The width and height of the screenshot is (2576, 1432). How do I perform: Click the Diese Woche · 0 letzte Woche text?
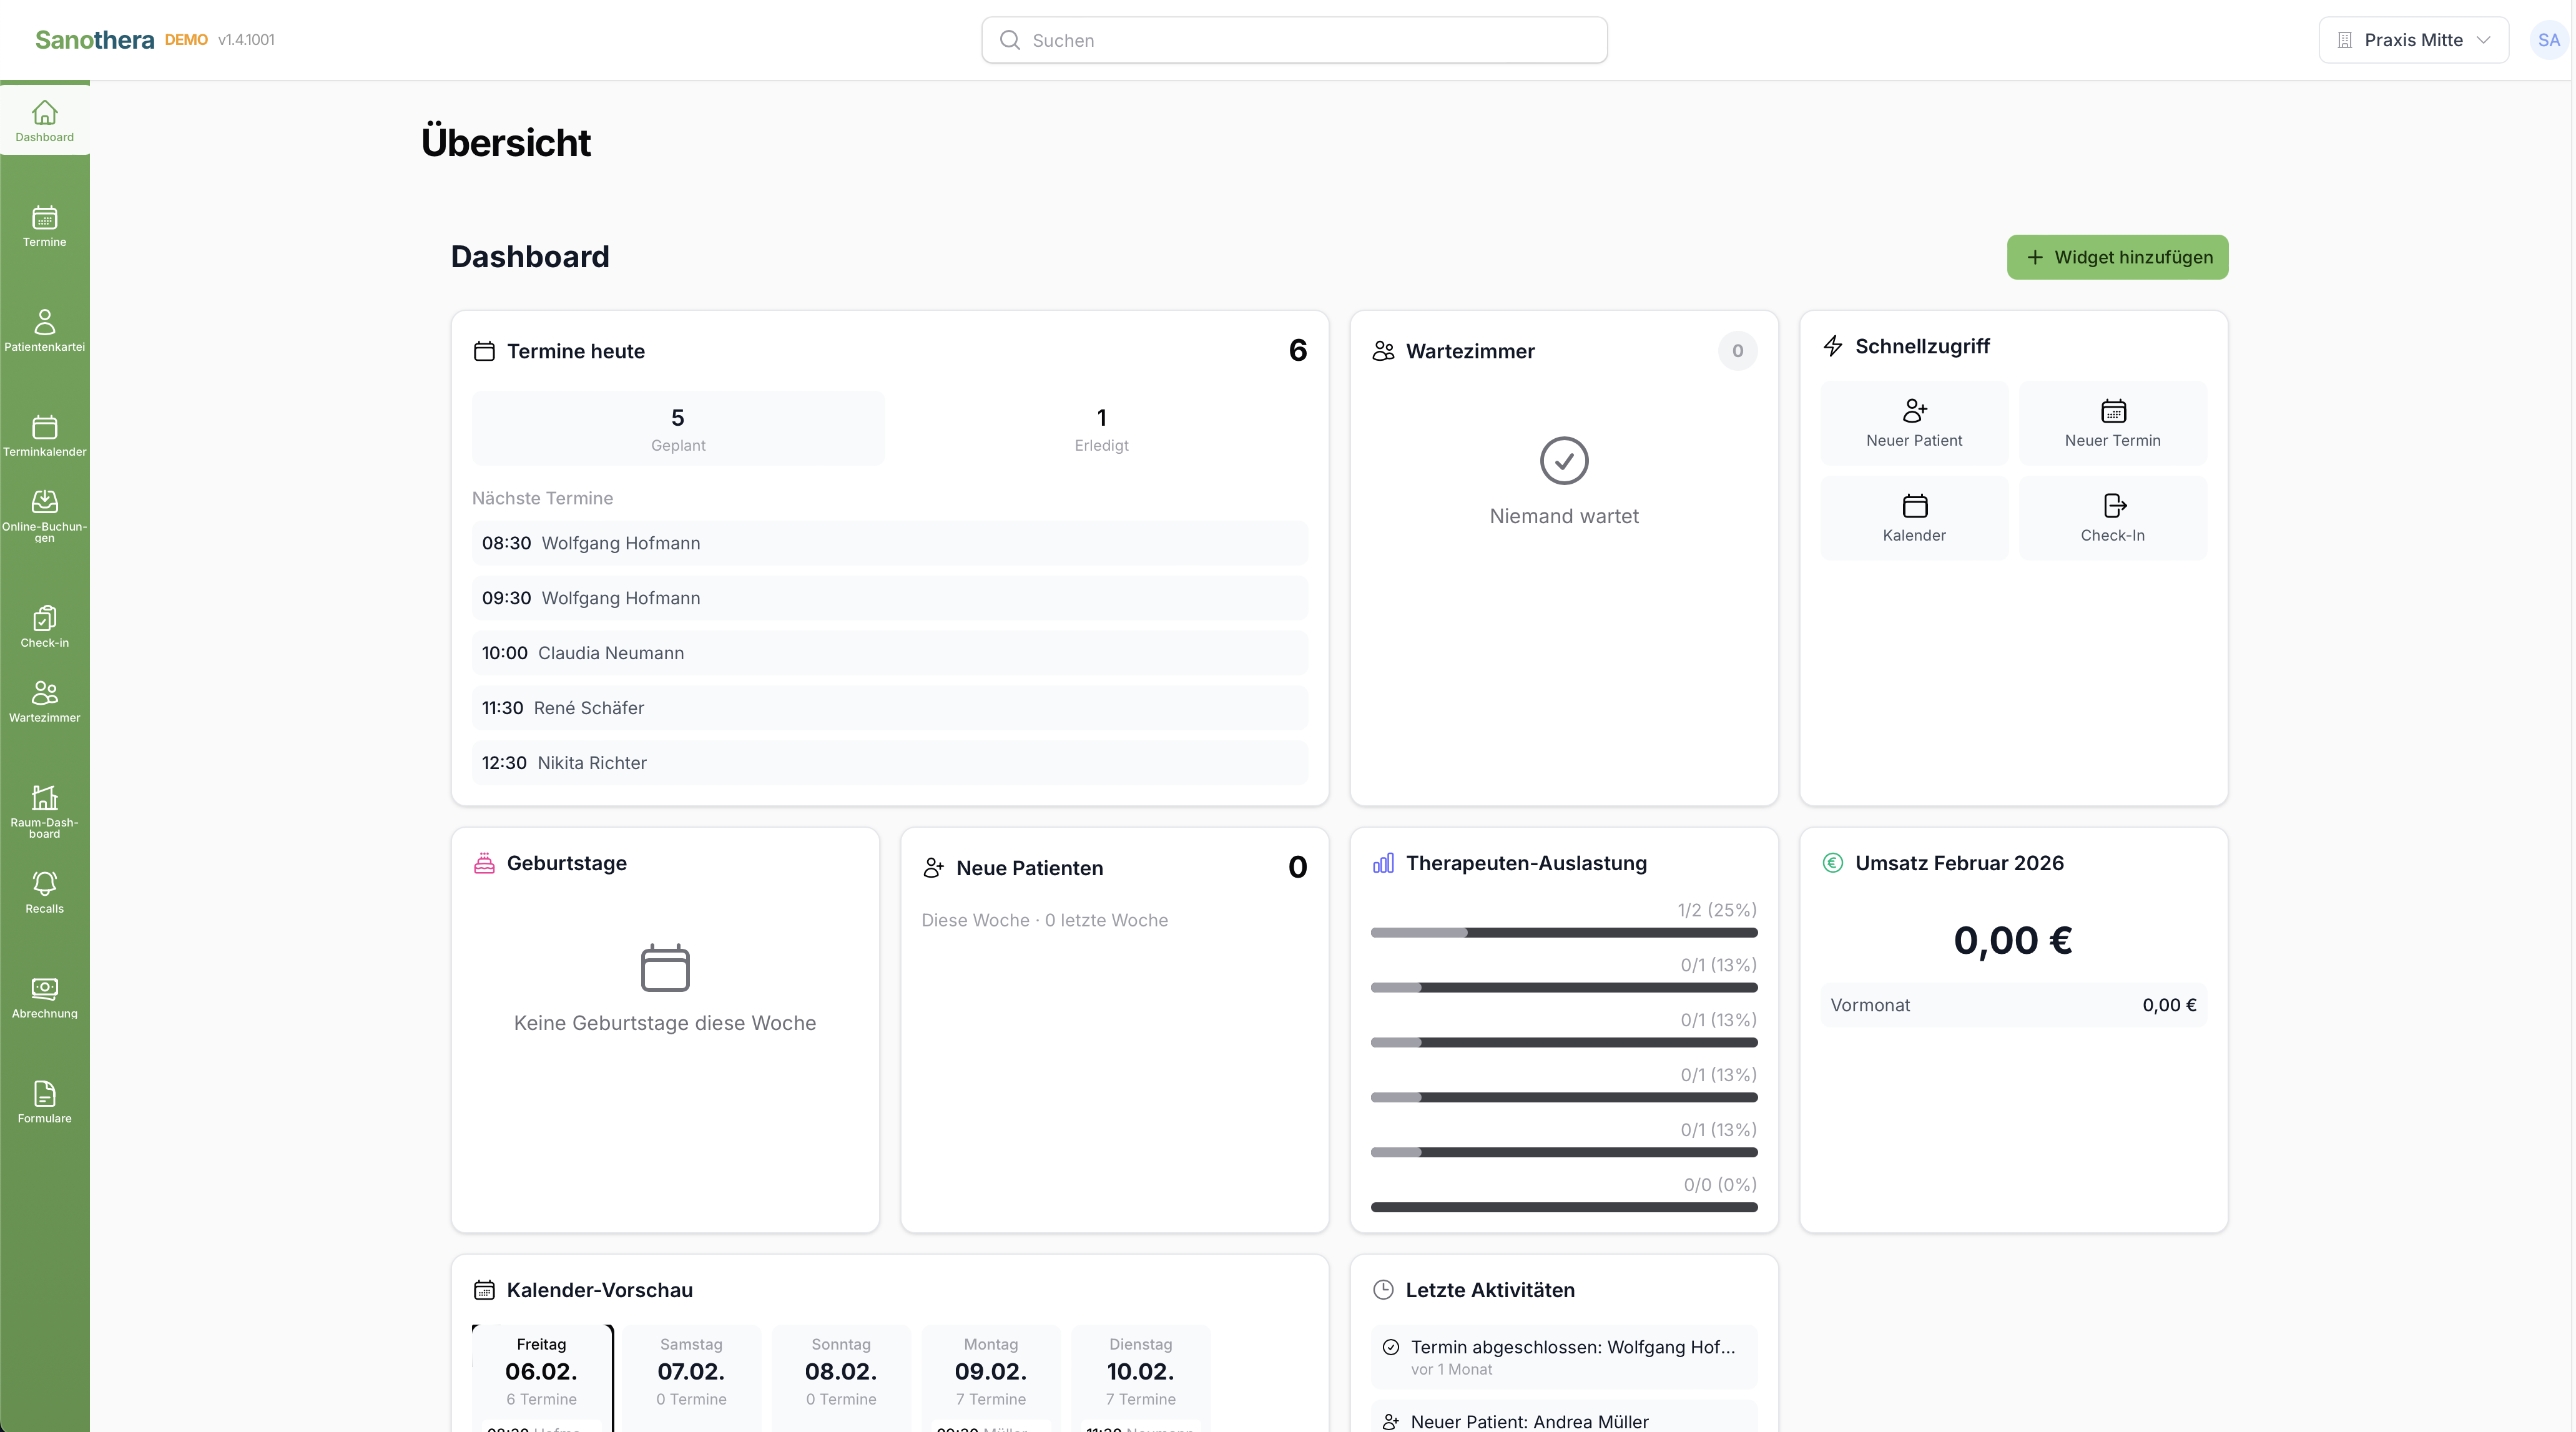tap(1044, 920)
